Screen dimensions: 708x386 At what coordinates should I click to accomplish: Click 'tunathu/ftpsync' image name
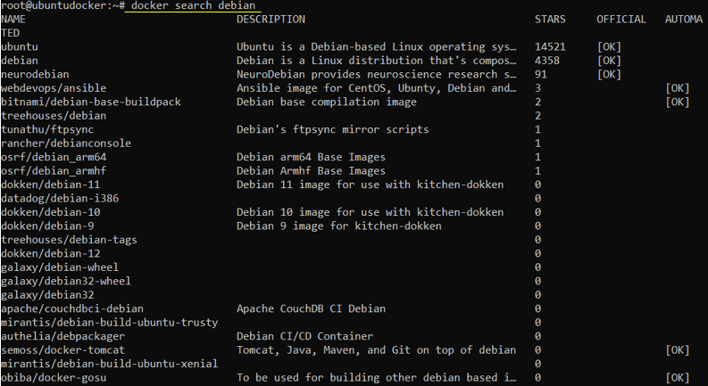47,129
